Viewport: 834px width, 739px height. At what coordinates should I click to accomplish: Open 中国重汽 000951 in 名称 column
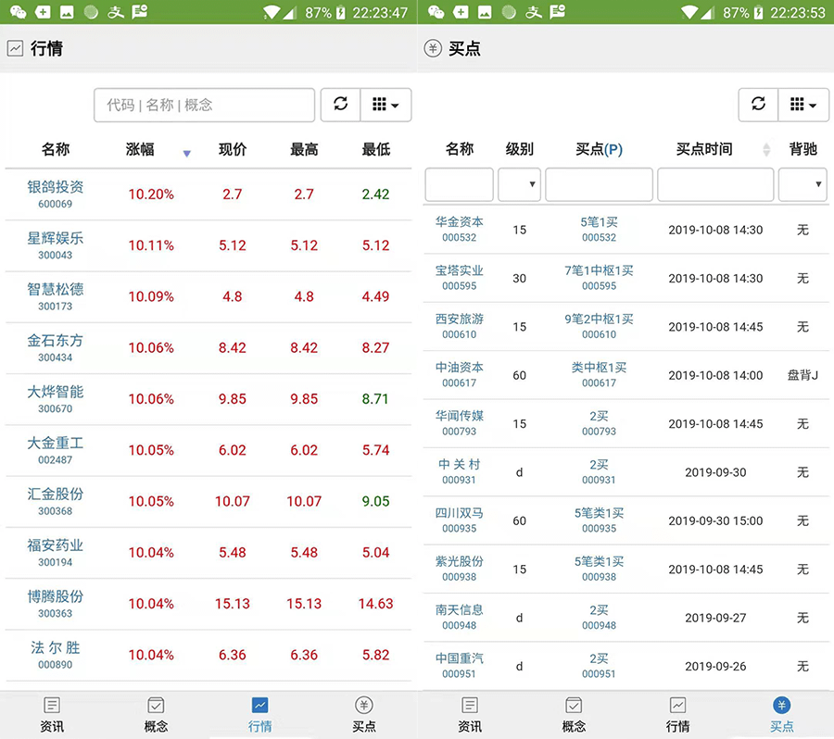(x=459, y=665)
